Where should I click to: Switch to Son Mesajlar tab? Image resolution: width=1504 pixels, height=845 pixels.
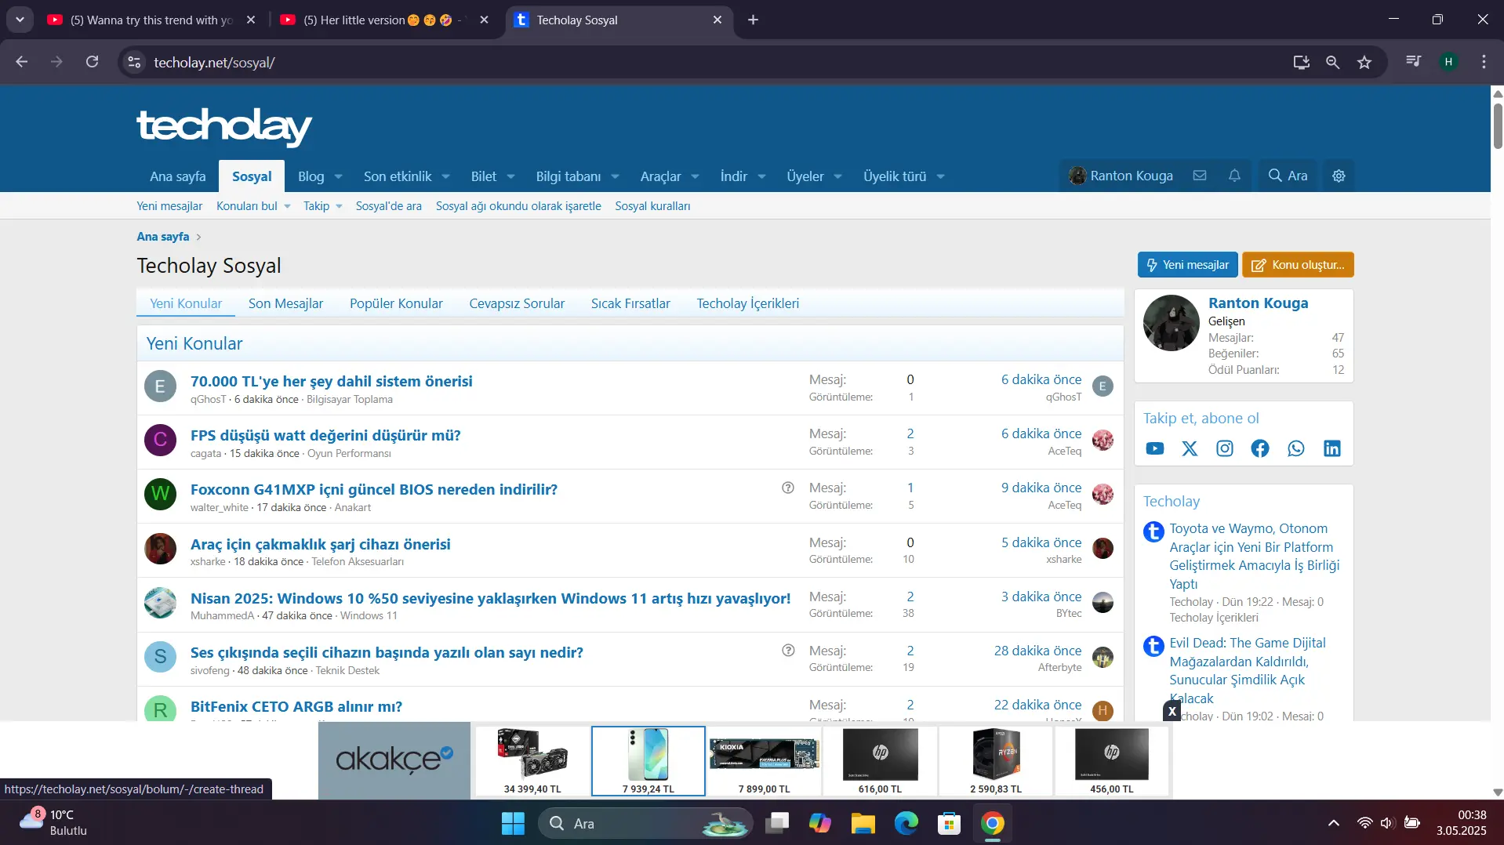(285, 303)
